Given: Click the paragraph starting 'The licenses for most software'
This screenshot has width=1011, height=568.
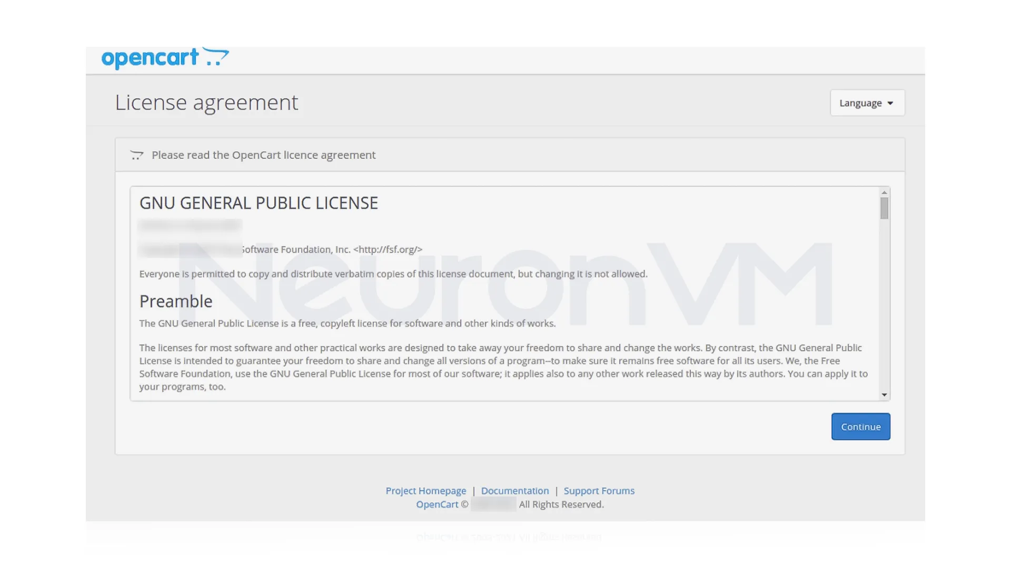Looking at the screenshot, I should [503, 367].
